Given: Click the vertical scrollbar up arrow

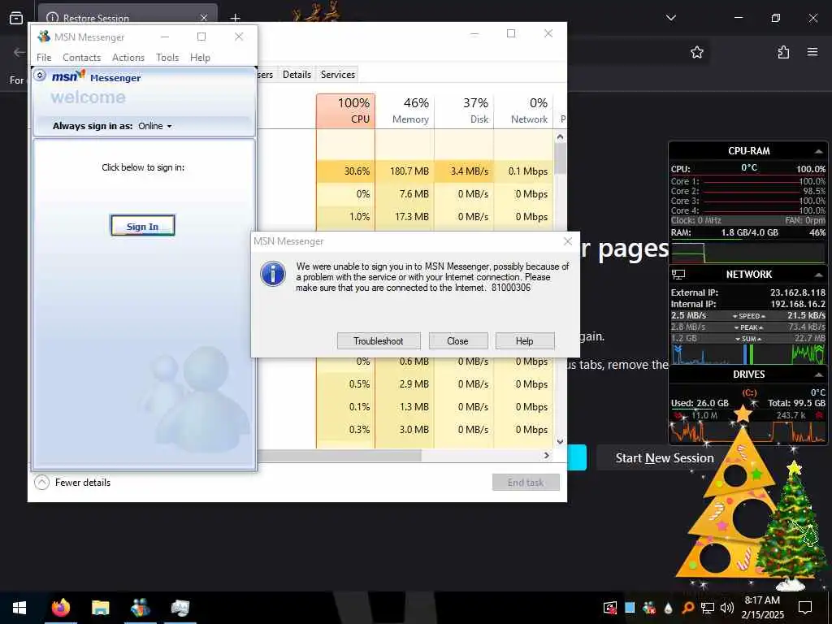Looking at the screenshot, I should 560,136.
